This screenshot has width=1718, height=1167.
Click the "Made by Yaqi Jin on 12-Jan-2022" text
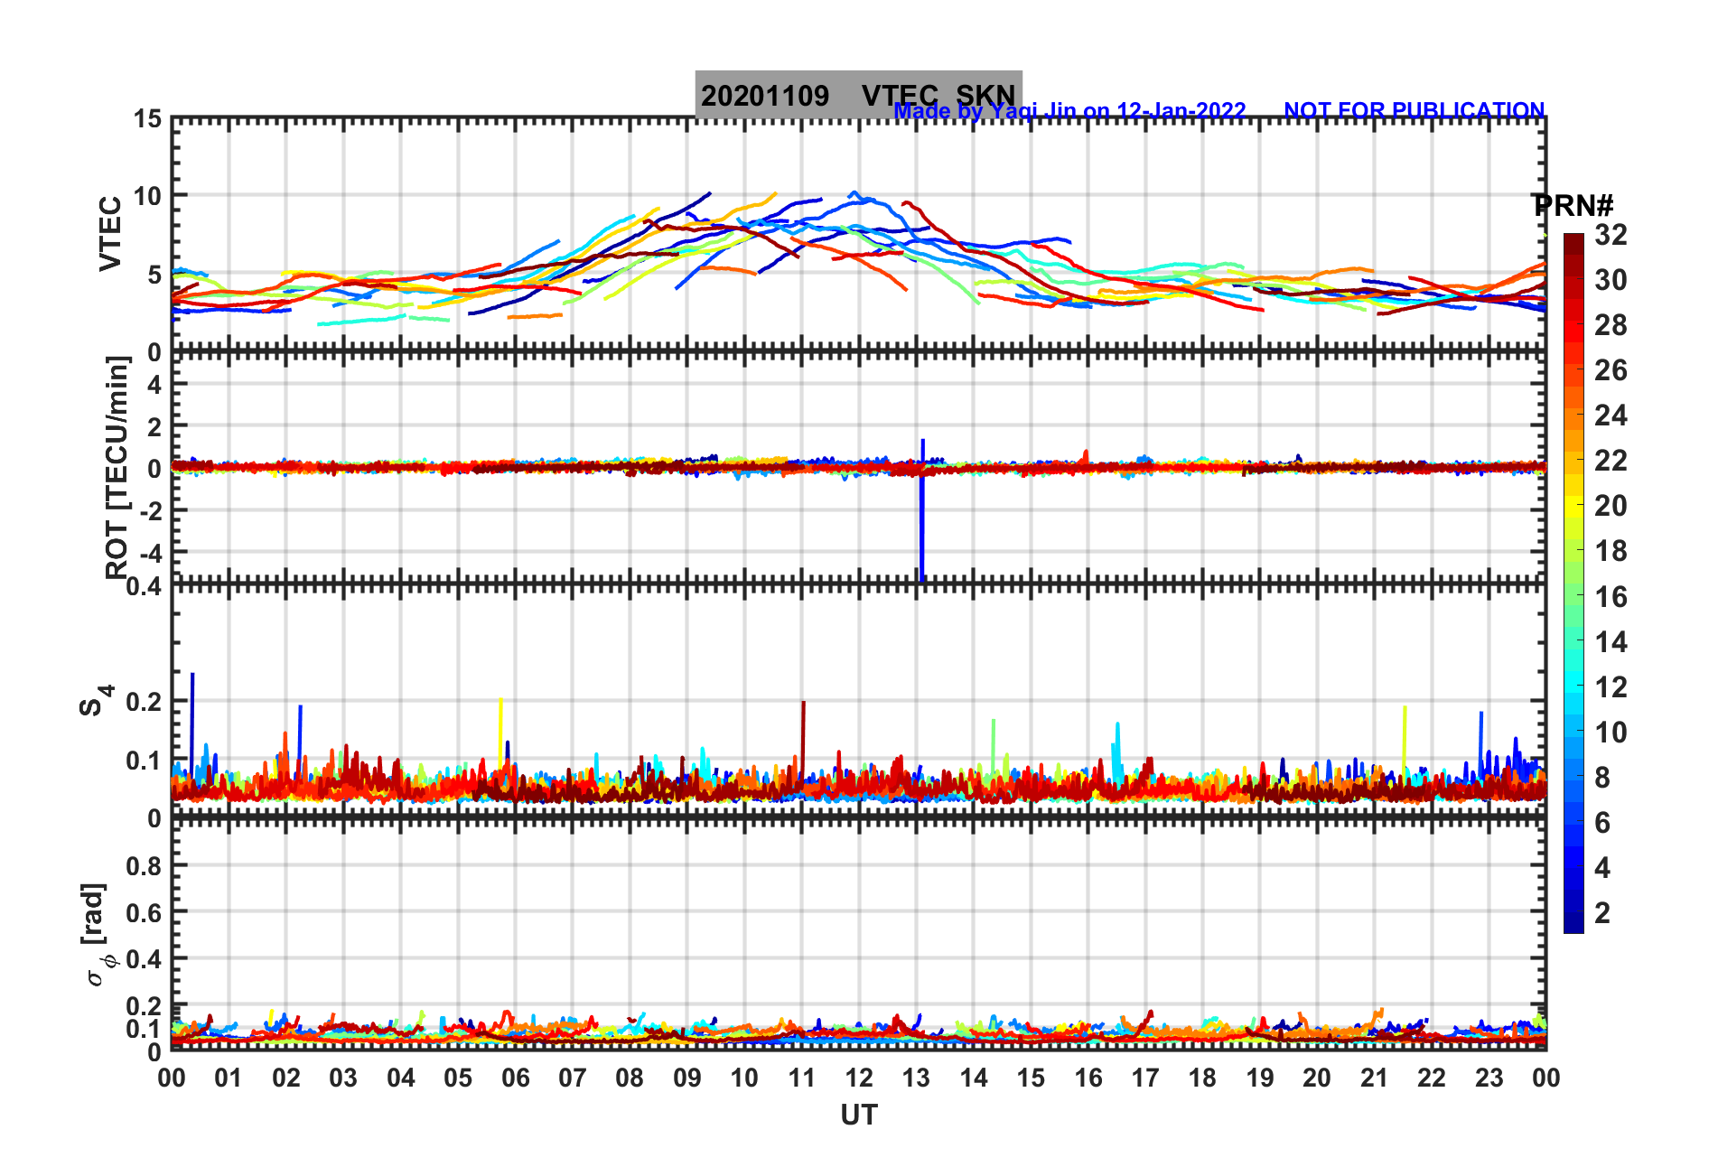pos(1069,111)
